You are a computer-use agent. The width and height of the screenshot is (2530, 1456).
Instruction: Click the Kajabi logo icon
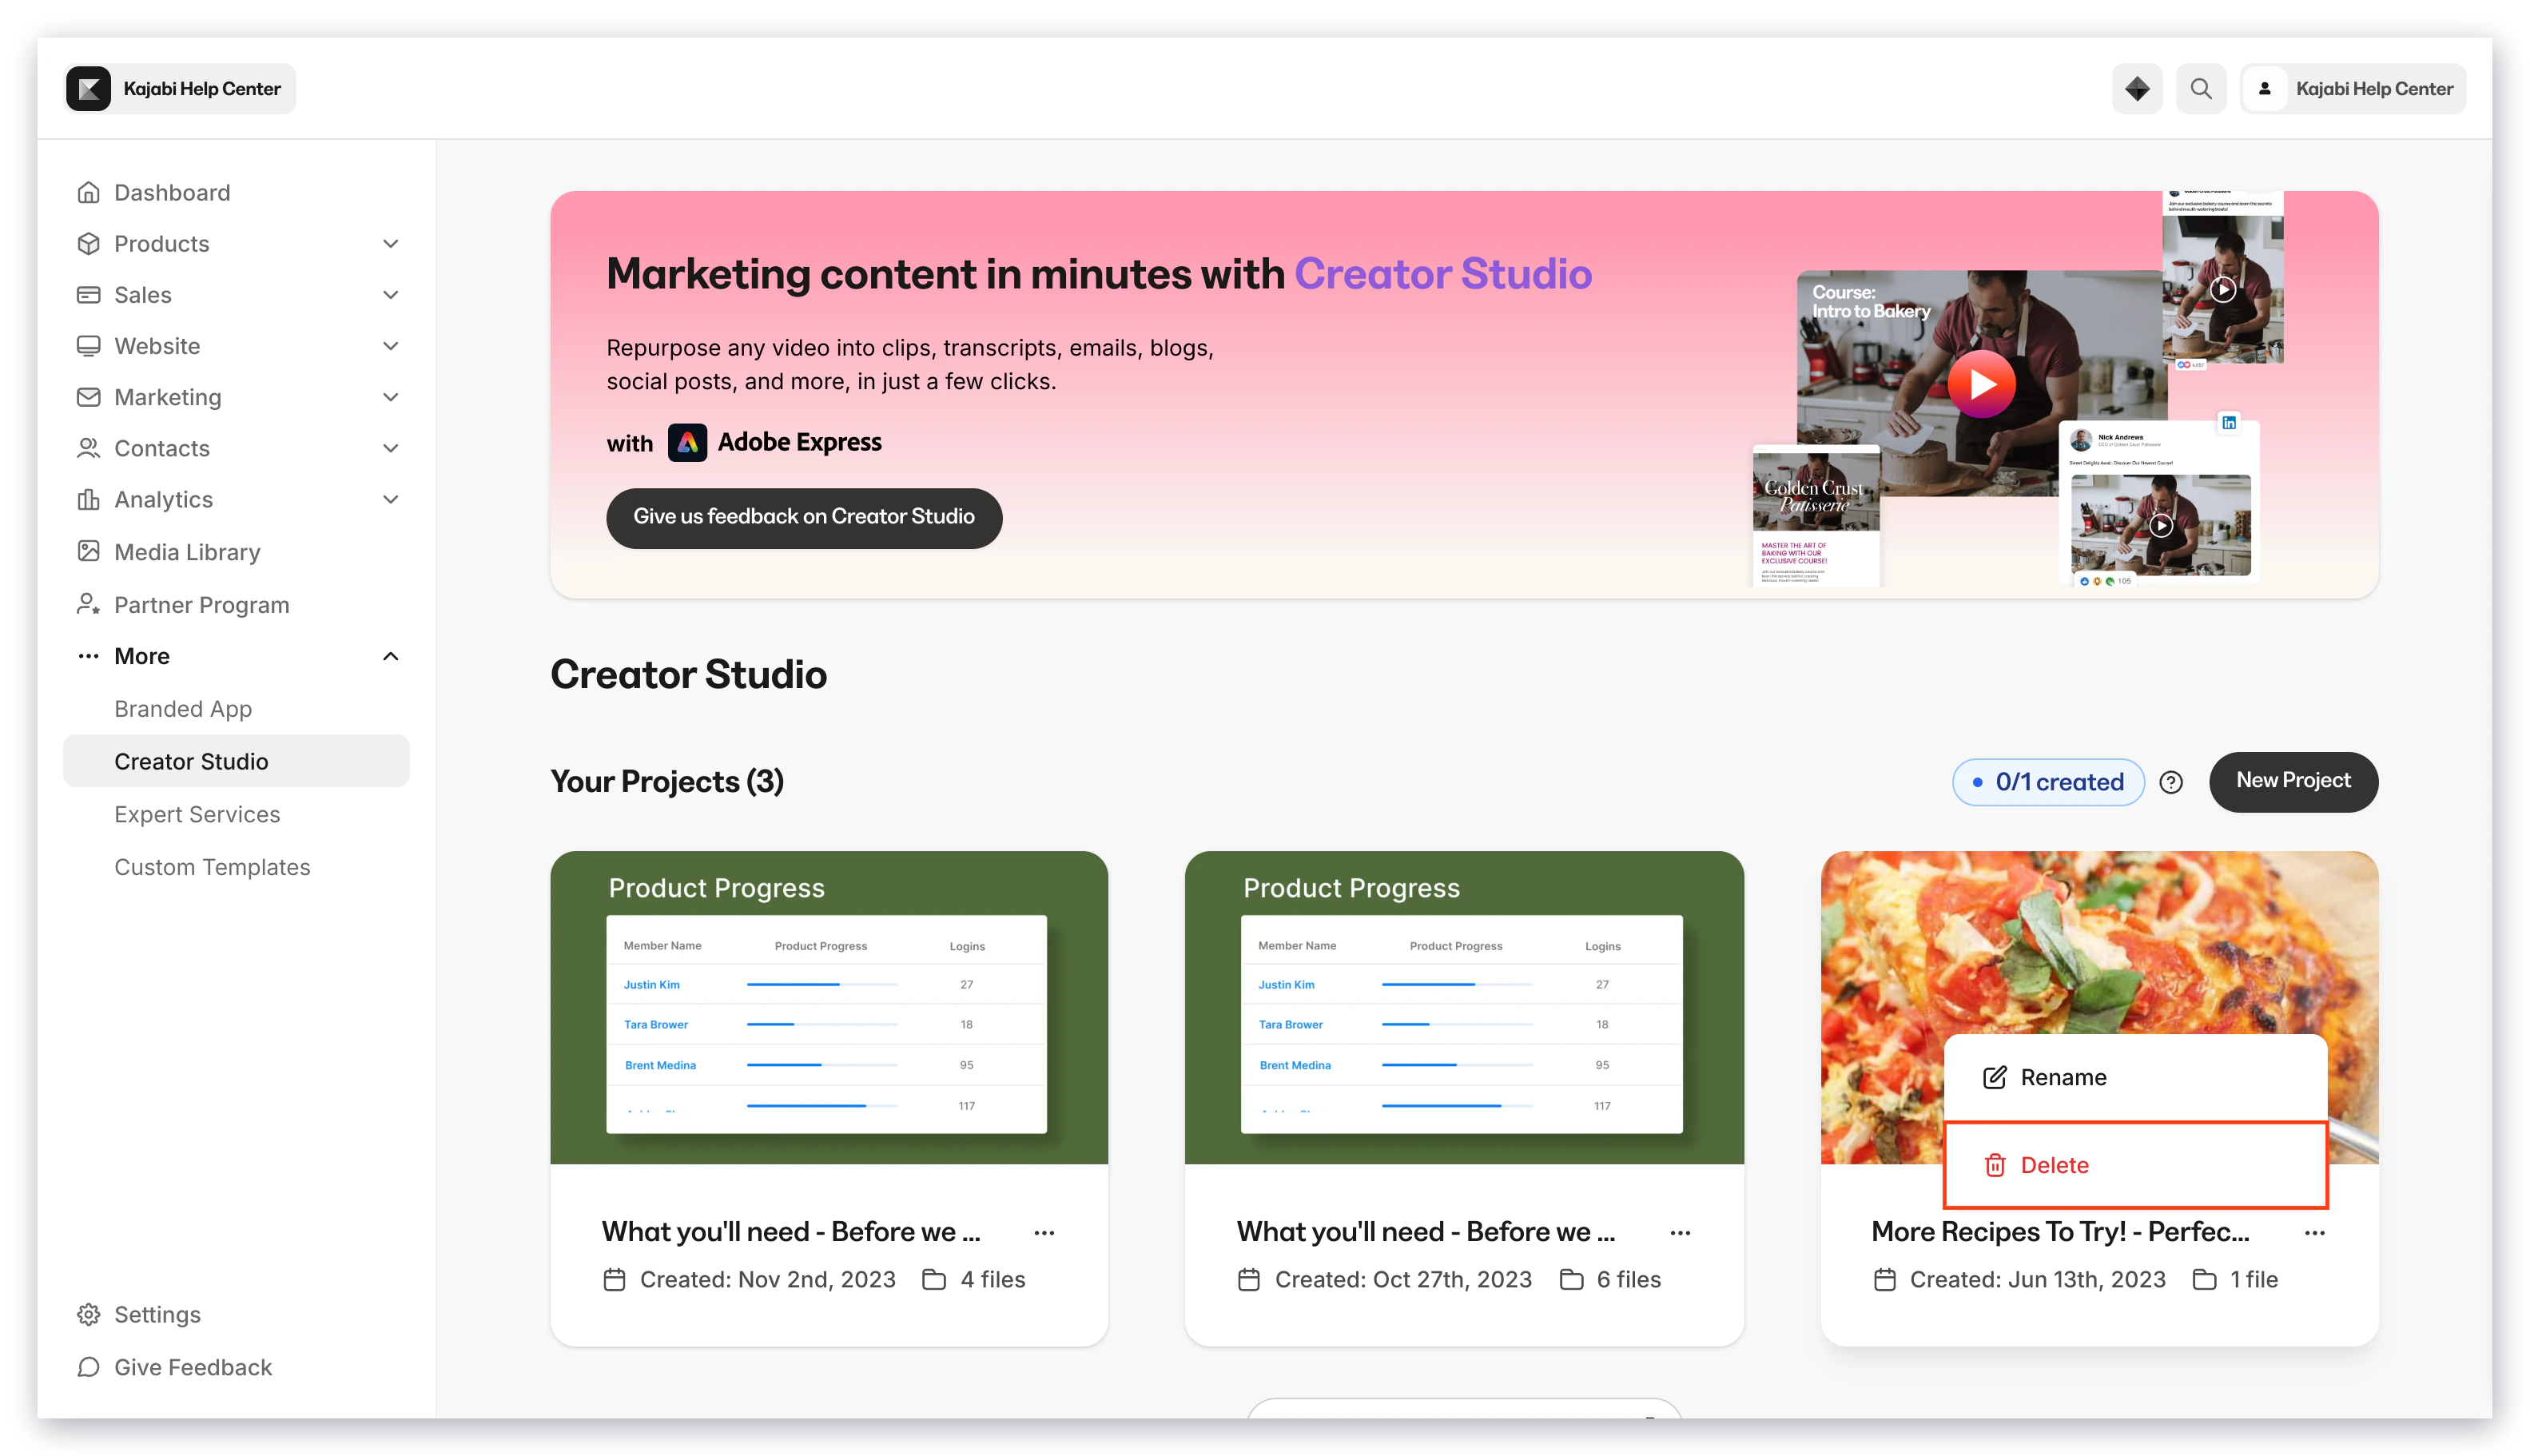pos(88,89)
